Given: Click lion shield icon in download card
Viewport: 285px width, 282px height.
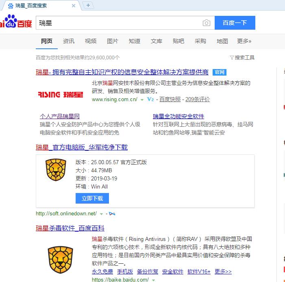Looking at the screenshot, I should point(56,170).
